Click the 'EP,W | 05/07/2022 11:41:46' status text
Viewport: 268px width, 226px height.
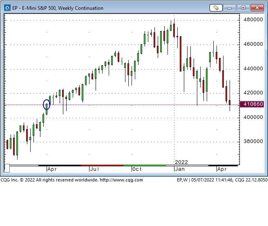[205, 180]
